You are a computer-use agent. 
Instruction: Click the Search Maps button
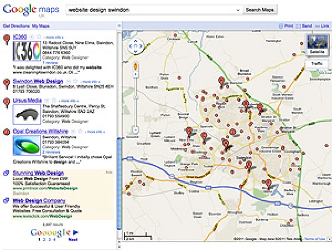[x=260, y=10]
